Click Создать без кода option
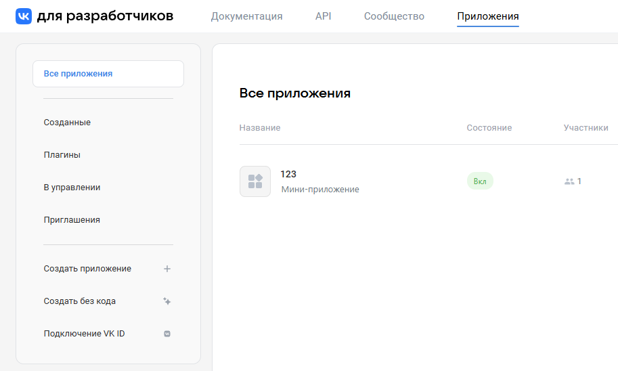Screen dimensions: 618x371 click(79, 301)
